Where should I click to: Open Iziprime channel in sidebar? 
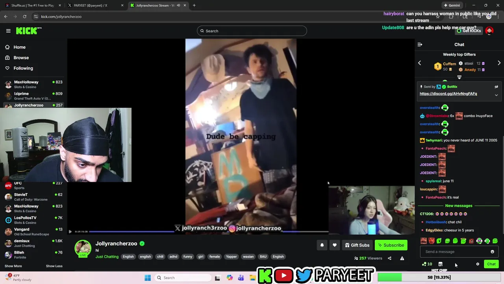33,96
